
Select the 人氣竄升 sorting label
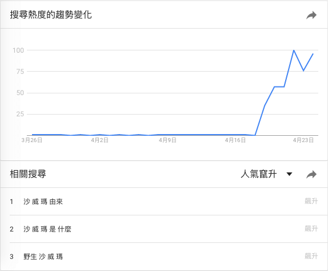click(259, 174)
